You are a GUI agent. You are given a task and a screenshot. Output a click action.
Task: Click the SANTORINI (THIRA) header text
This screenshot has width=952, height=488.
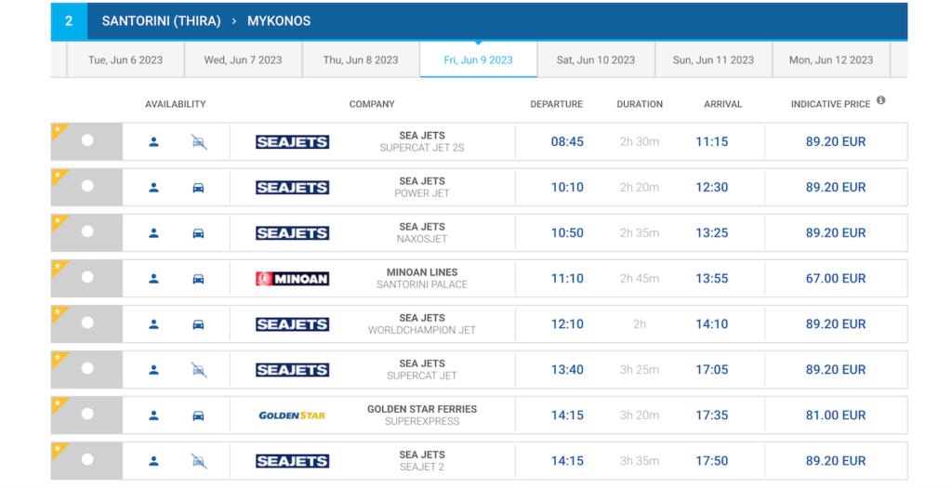point(161,21)
